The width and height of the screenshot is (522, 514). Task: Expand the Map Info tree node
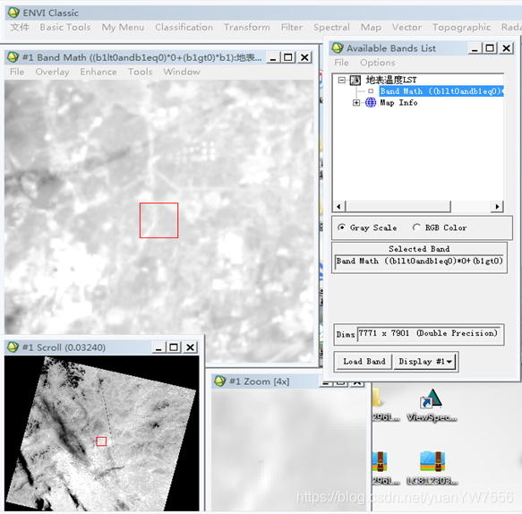tap(356, 103)
